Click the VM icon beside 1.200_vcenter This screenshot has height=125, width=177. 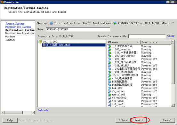pyautogui.click(x=109, y=49)
